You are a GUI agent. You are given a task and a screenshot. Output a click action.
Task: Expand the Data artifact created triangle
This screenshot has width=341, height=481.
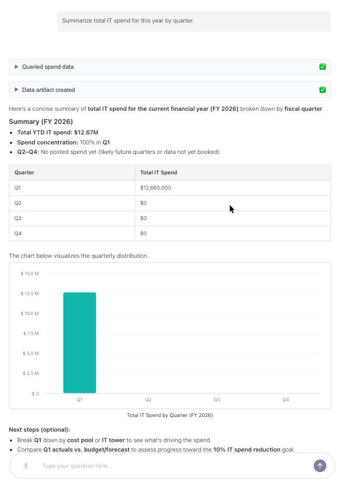click(17, 90)
